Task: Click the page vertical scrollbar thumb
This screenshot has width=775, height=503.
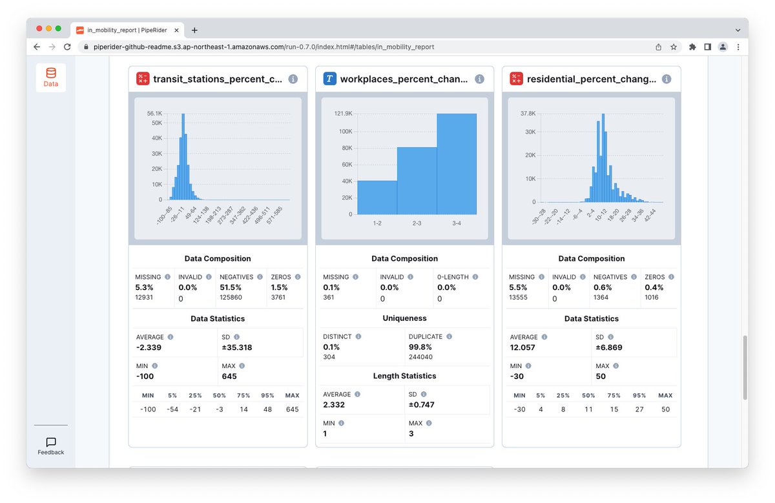Action: [x=745, y=366]
